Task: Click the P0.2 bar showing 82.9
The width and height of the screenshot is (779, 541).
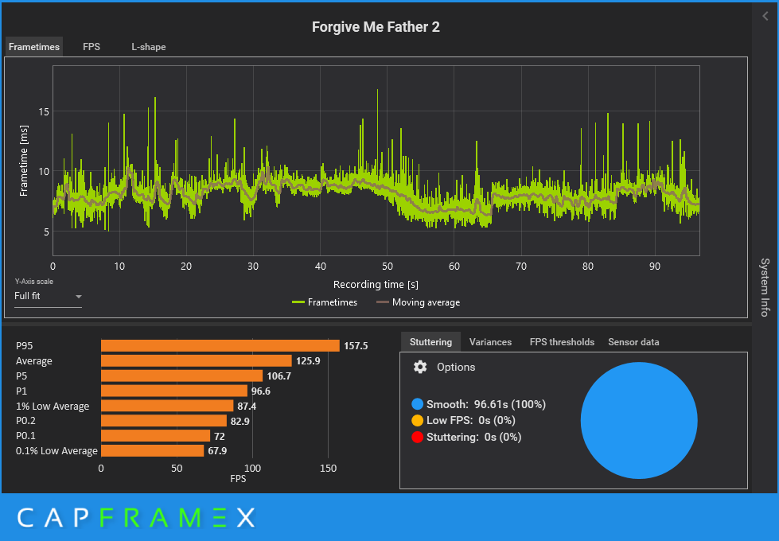Action: (x=164, y=421)
